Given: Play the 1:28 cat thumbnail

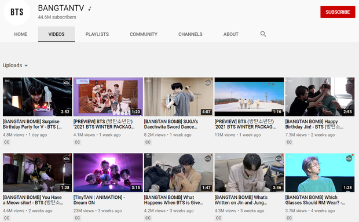Looking at the screenshot, I should (37, 173).
